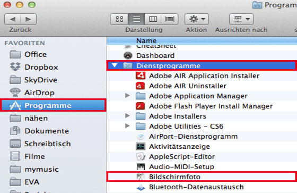The image size is (297, 193).
Task: Select Audio-MIDI-Setup
Action: click(202, 166)
